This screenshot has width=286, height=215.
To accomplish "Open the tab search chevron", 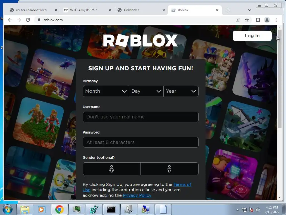I will (249, 10).
